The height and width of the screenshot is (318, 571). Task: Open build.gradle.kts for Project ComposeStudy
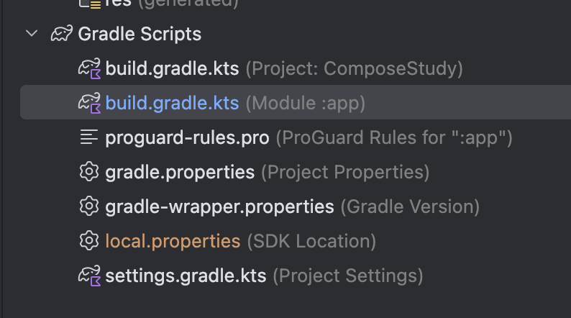pyautogui.click(x=172, y=69)
